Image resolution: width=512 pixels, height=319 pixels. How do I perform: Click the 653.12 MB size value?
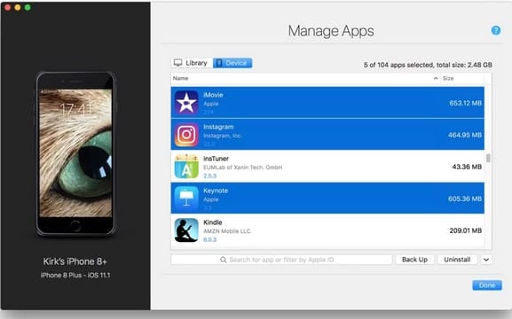click(465, 103)
